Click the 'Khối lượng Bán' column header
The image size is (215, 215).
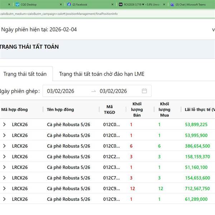click(x=137, y=109)
